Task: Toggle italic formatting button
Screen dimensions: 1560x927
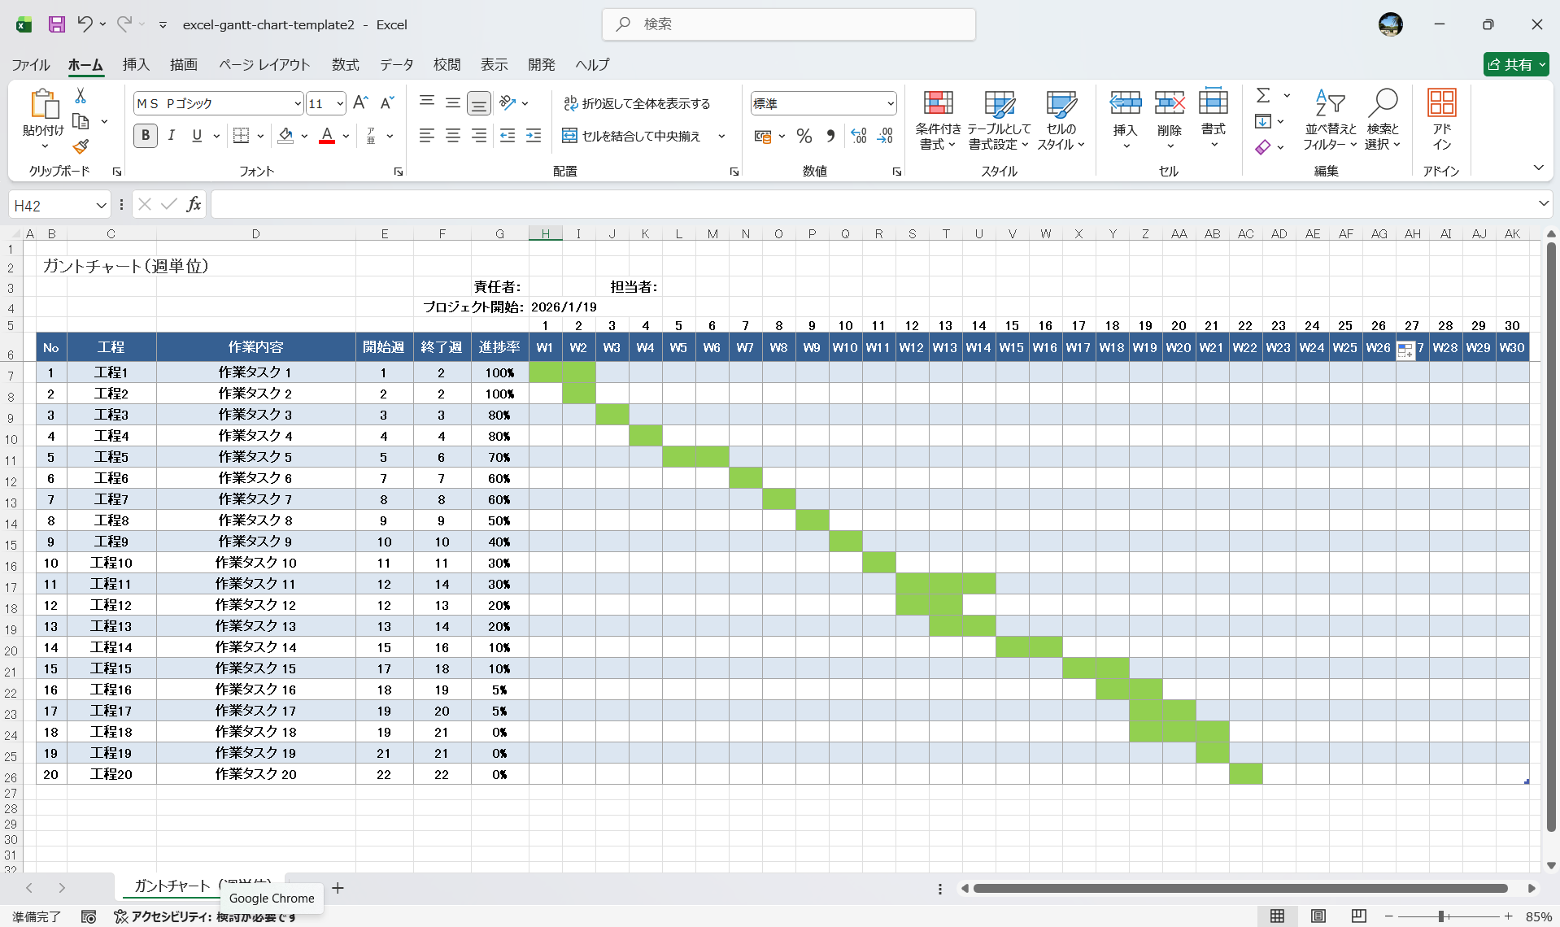Action: [x=172, y=136]
